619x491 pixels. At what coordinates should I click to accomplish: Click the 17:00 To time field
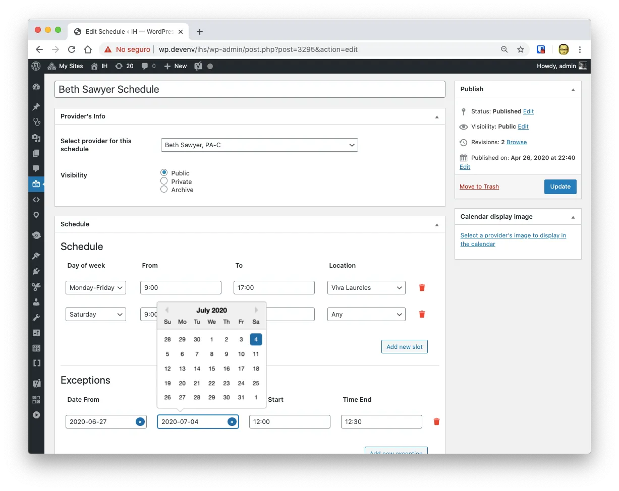(274, 288)
